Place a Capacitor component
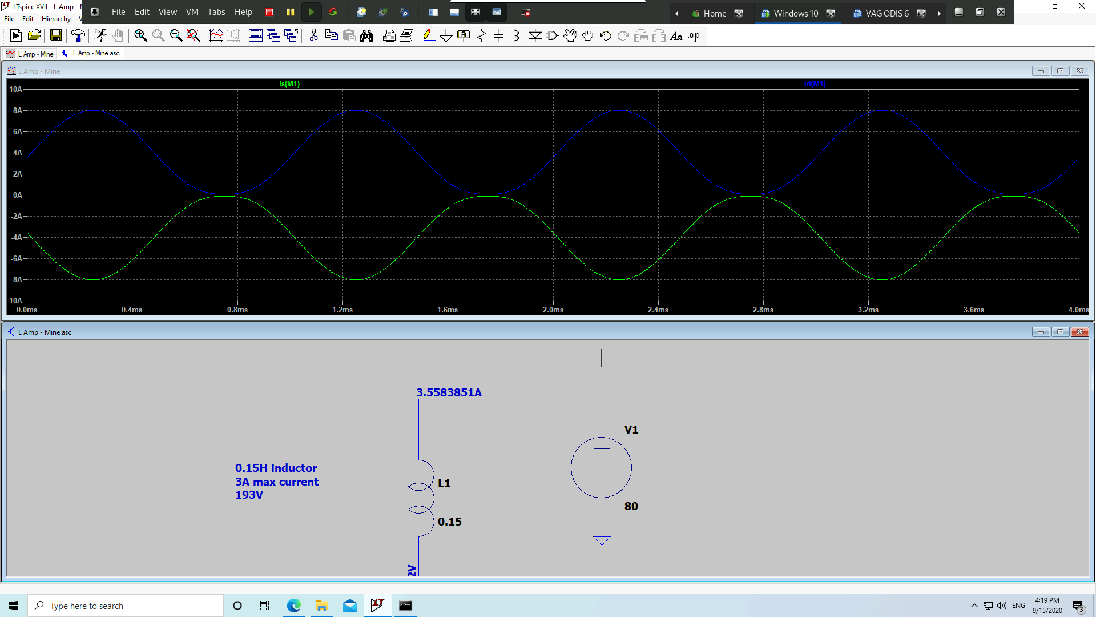Screen dimensions: 1096x617 click(499, 36)
